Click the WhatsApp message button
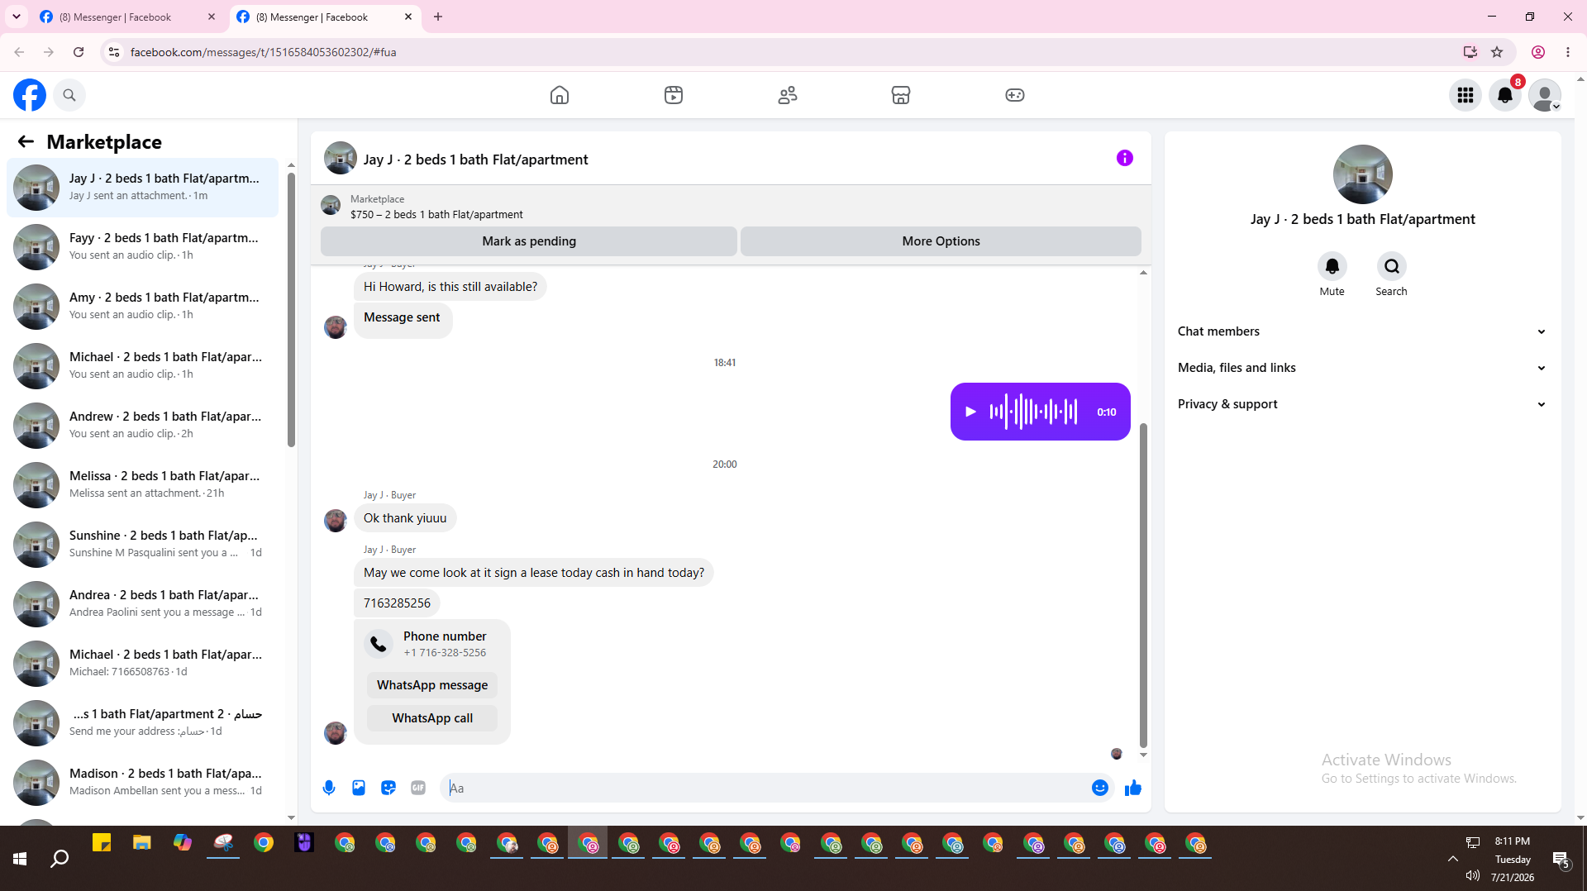This screenshot has width=1587, height=891. 432,685
